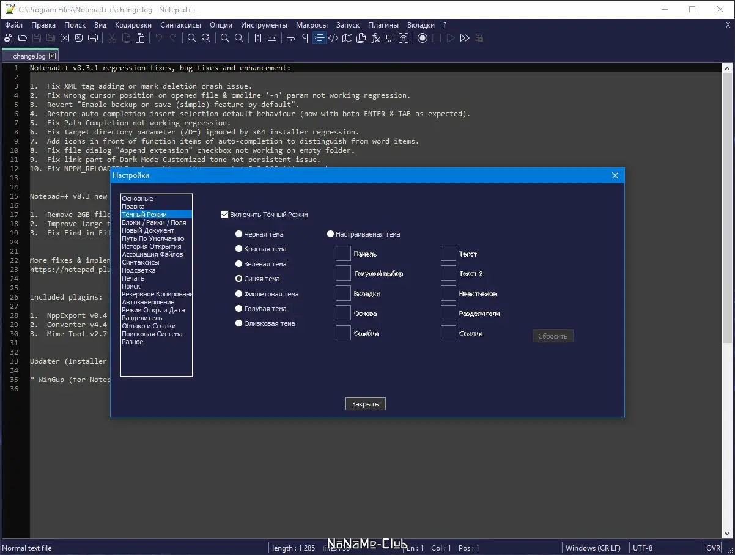Pick color for Разделители swatch

pos(448,313)
